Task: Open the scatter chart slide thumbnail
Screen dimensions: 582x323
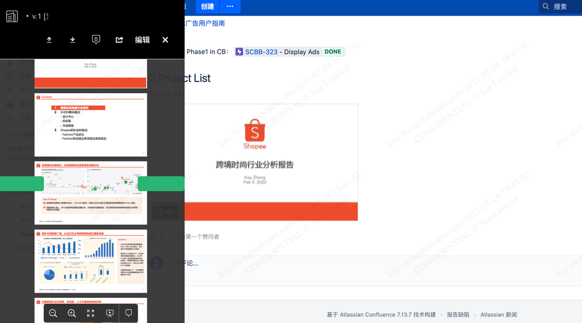Action: click(x=91, y=193)
